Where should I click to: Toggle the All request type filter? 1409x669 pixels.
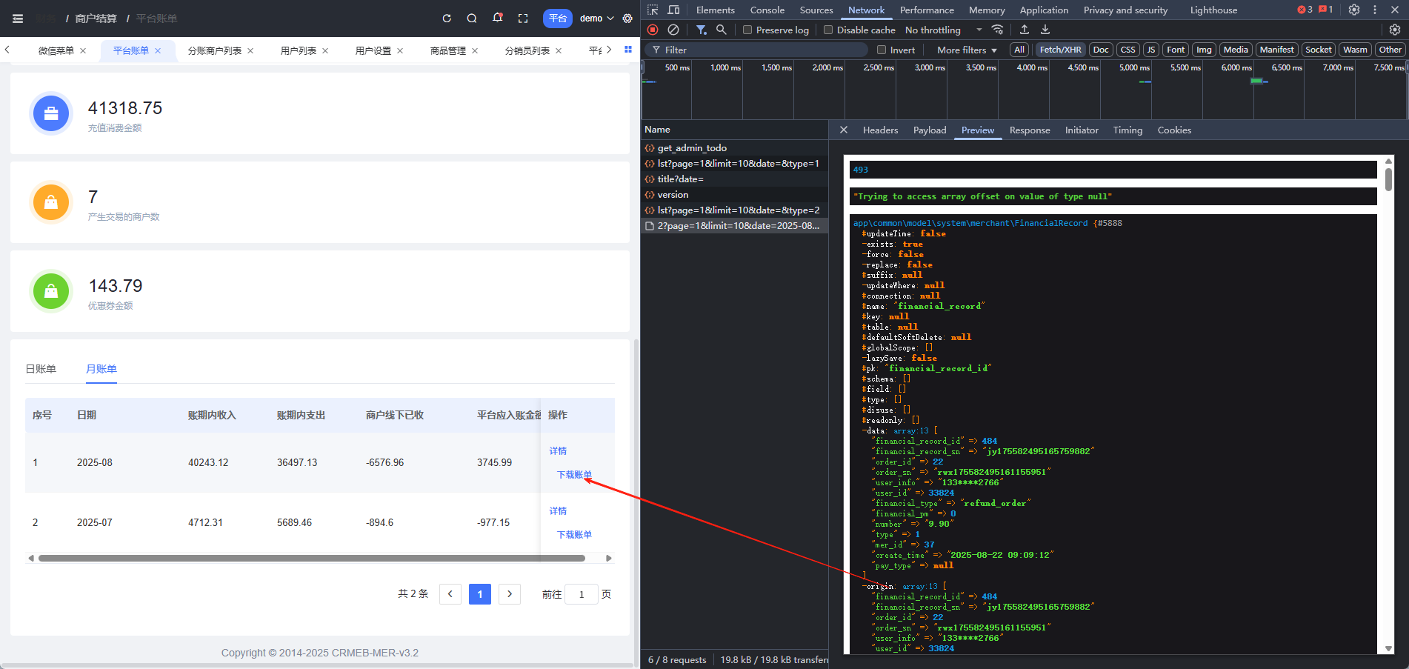(1019, 50)
